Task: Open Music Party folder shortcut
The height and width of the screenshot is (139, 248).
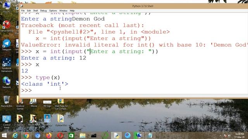Action: pyautogui.click(x=34, y=120)
